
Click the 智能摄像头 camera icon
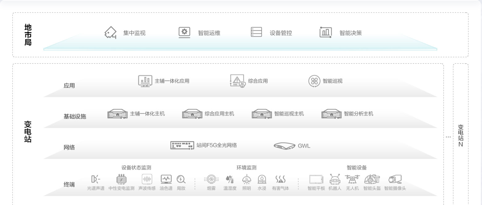pyautogui.click(x=395, y=179)
